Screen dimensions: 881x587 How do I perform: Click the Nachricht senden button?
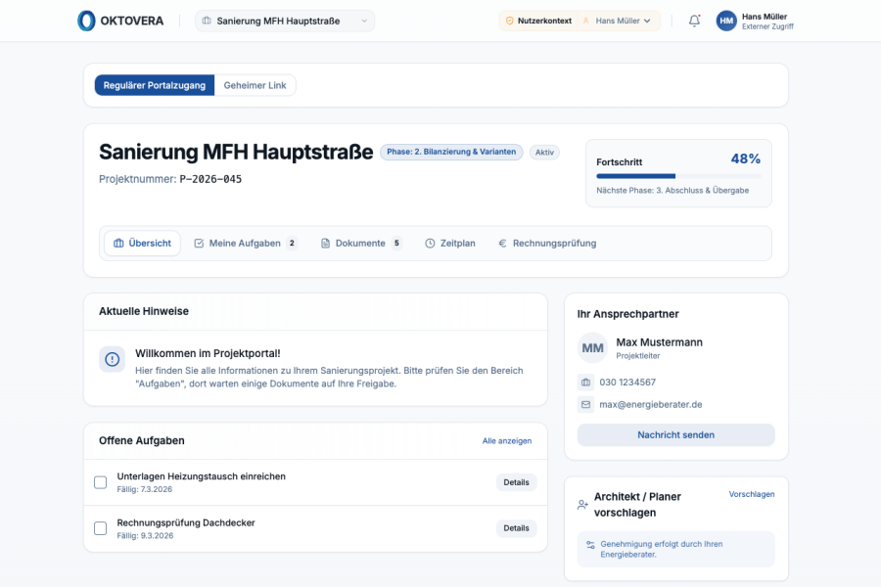(675, 435)
